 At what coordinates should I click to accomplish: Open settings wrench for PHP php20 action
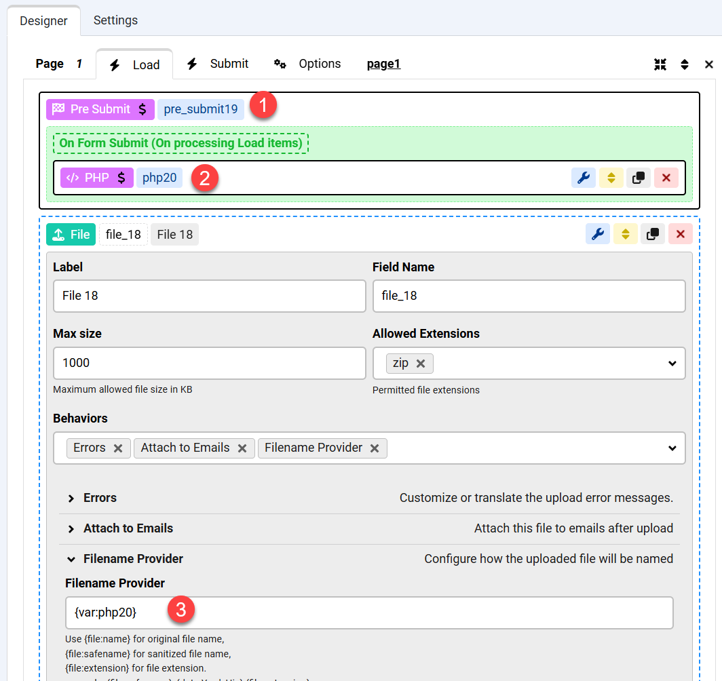click(x=583, y=178)
